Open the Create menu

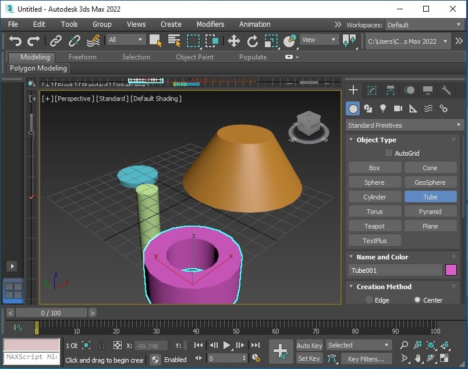(171, 24)
